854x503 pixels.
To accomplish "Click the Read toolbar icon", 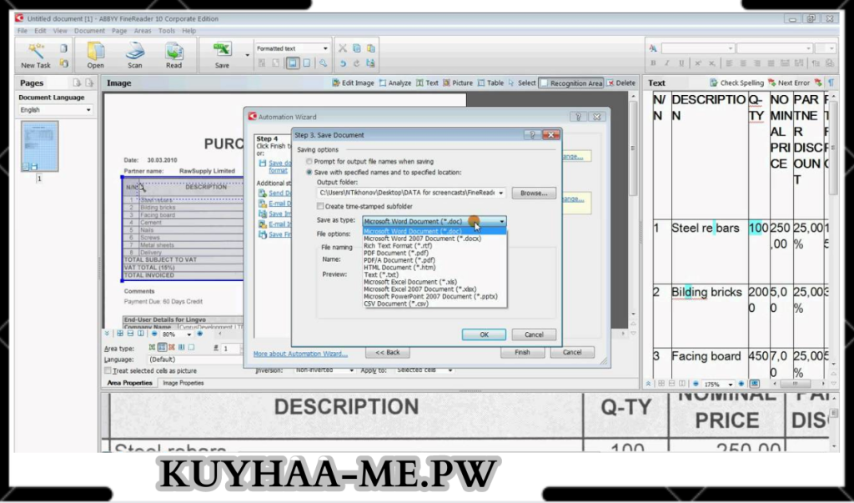I will pos(173,51).
